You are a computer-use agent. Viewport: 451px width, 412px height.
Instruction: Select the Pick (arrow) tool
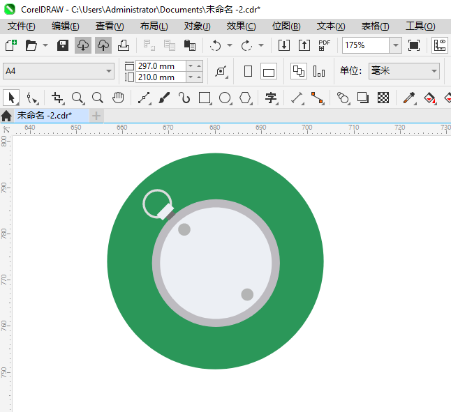coord(11,98)
